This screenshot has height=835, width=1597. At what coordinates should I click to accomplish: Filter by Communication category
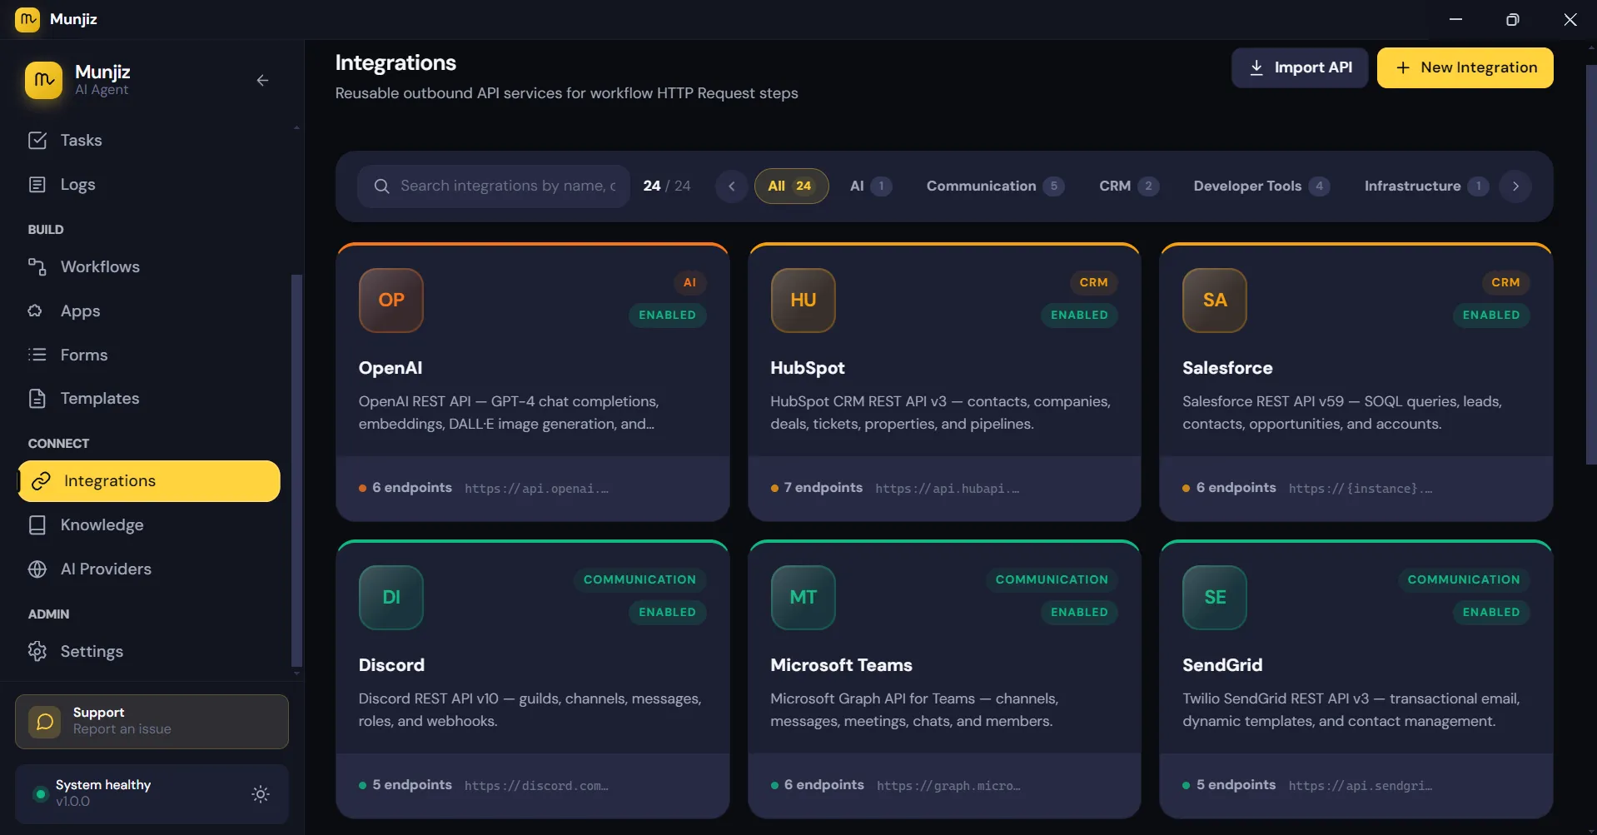[x=995, y=186]
